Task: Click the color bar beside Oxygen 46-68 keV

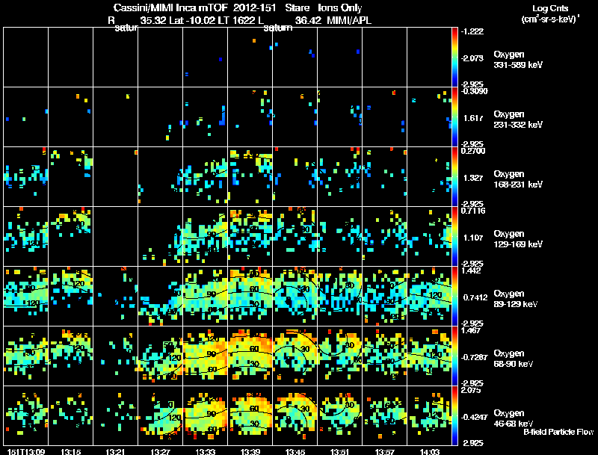Action: pyautogui.click(x=454, y=416)
